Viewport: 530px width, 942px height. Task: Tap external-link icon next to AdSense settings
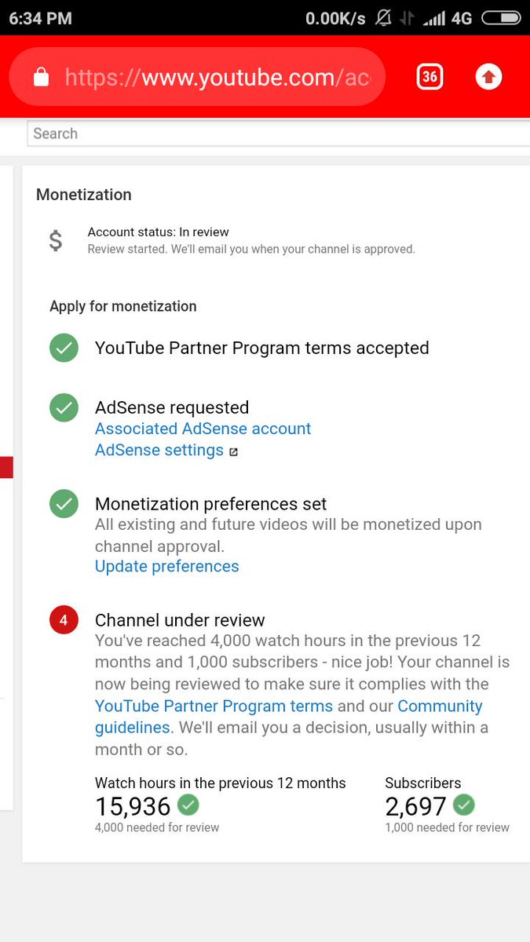233,451
